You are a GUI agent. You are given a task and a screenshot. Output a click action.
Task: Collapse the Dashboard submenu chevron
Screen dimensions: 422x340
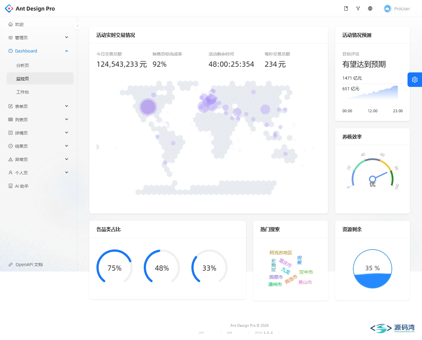[67, 51]
